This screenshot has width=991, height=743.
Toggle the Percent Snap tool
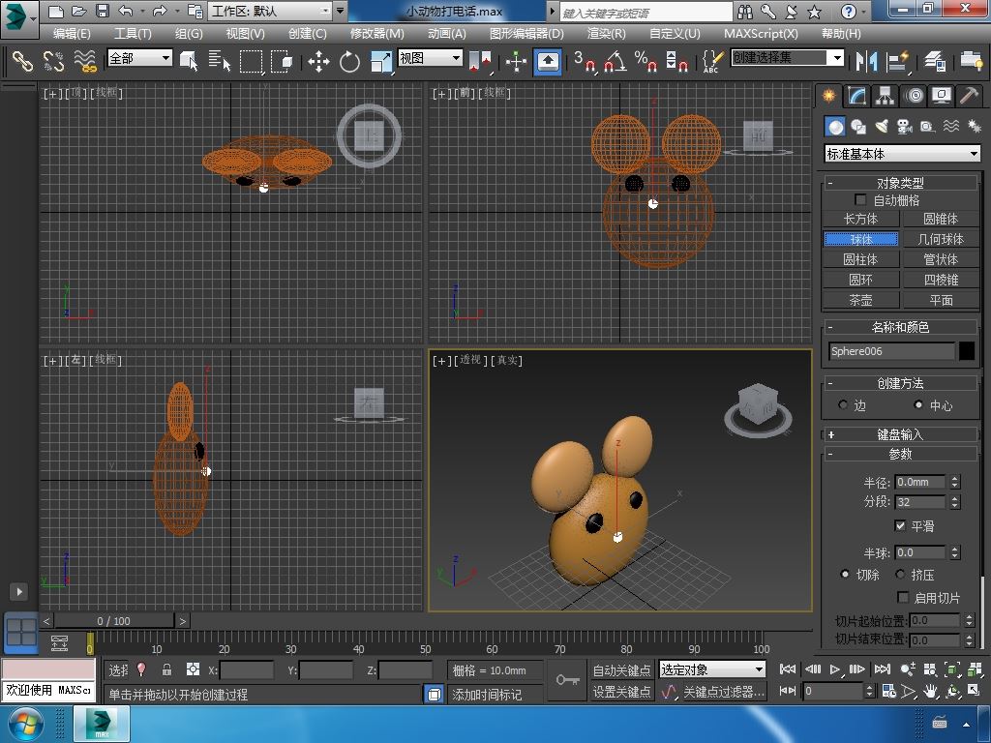pyautogui.click(x=646, y=61)
